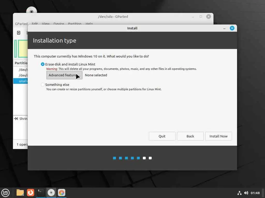
Task: Click the Shrink pending operation in GParted
Action: [21, 119]
